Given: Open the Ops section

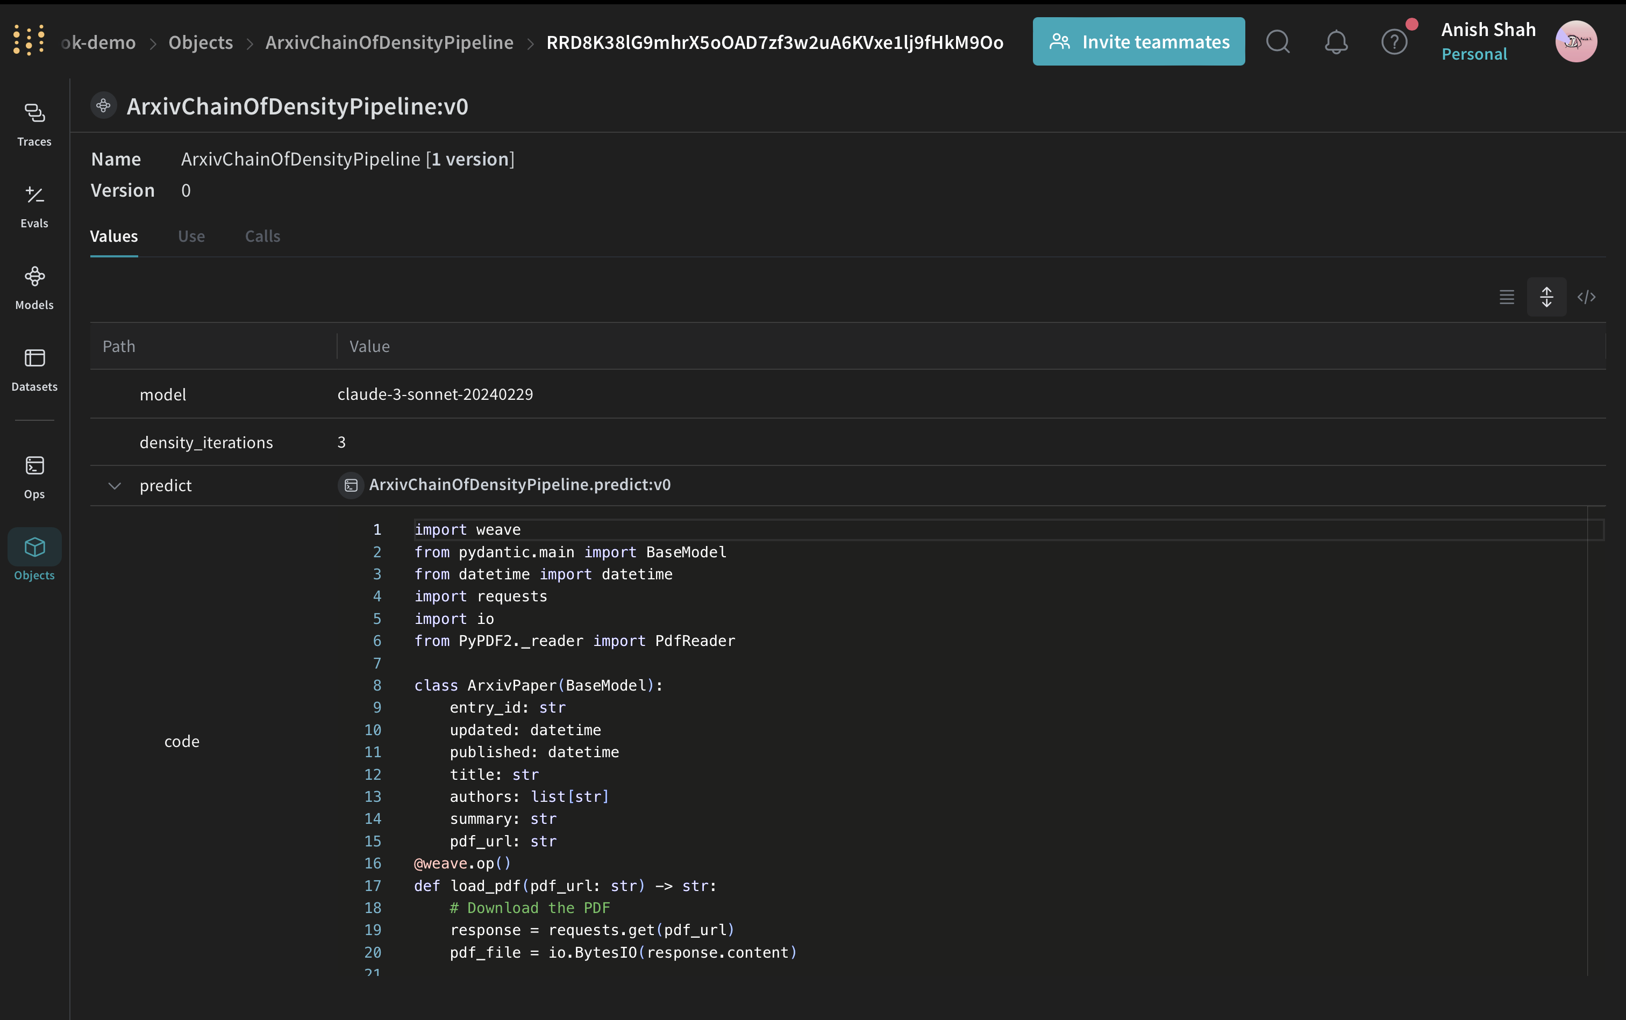Looking at the screenshot, I should pos(34,476).
